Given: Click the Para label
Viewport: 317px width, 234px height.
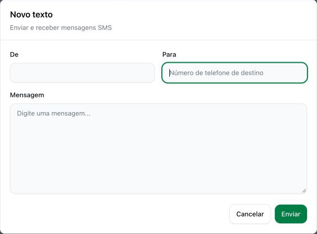Looking at the screenshot, I should pos(169,55).
